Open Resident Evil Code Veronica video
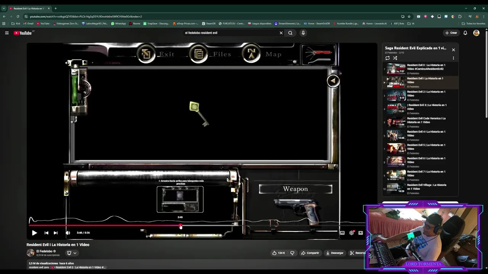The height and width of the screenshot is (274, 488). (421, 122)
